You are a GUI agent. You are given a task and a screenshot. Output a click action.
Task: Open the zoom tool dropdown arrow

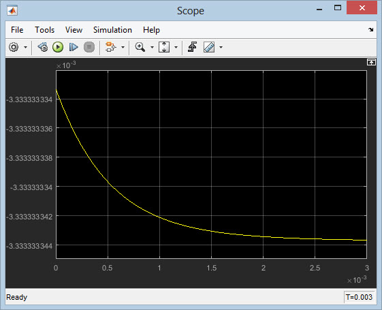pyautogui.click(x=152, y=47)
